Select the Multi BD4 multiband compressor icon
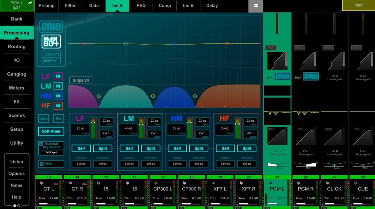 51,42
